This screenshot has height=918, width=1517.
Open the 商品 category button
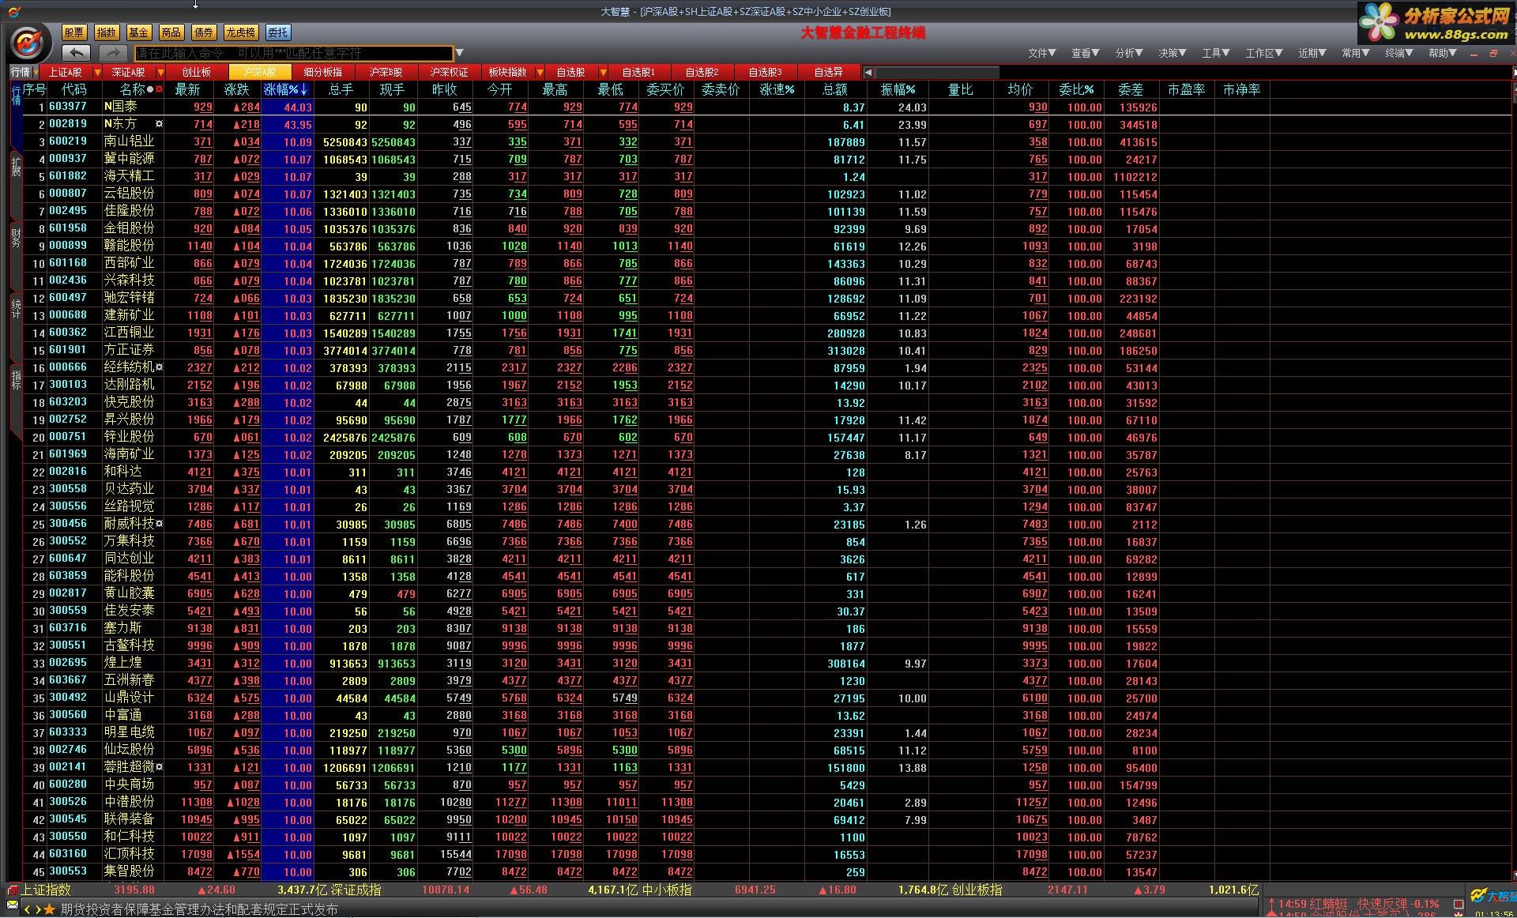coord(171,32)
